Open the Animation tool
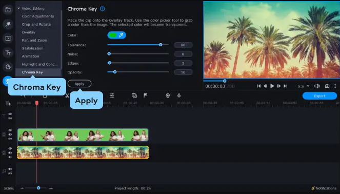 pos(30,56)
